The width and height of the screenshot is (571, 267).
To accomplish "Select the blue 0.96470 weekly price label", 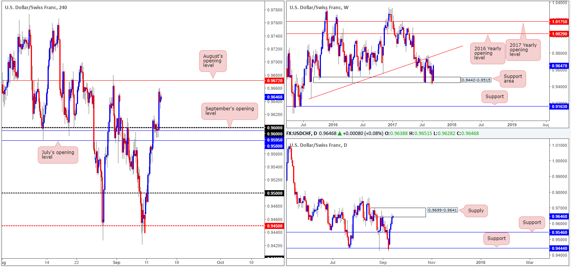I will point(559,65).
